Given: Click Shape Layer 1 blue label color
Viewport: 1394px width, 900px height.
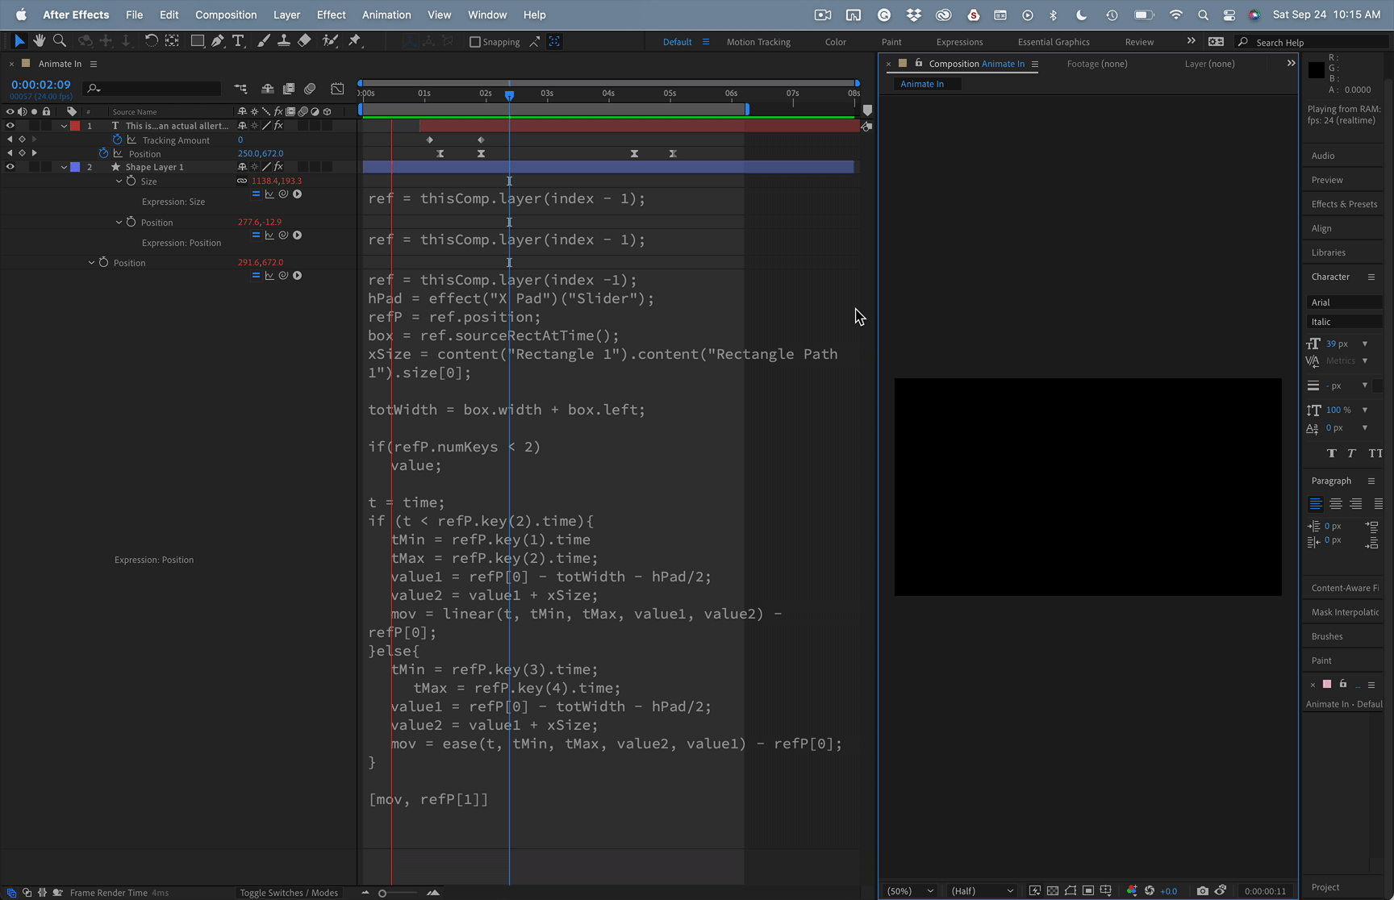Looking at the screenshot, I should [75, 167].
